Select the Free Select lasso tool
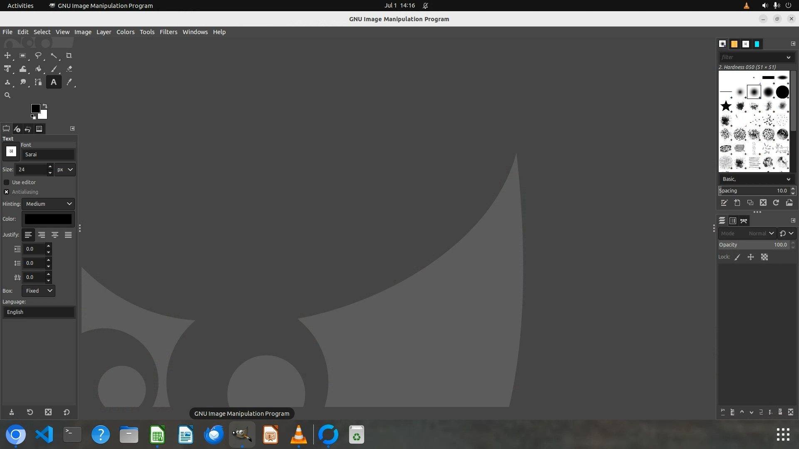The height and width of the screenshot is (449, 799). click(x=38, y=55)
